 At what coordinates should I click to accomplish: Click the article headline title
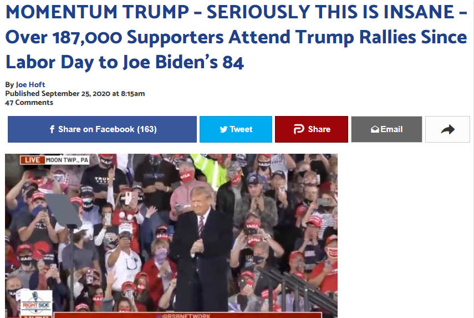236,37
